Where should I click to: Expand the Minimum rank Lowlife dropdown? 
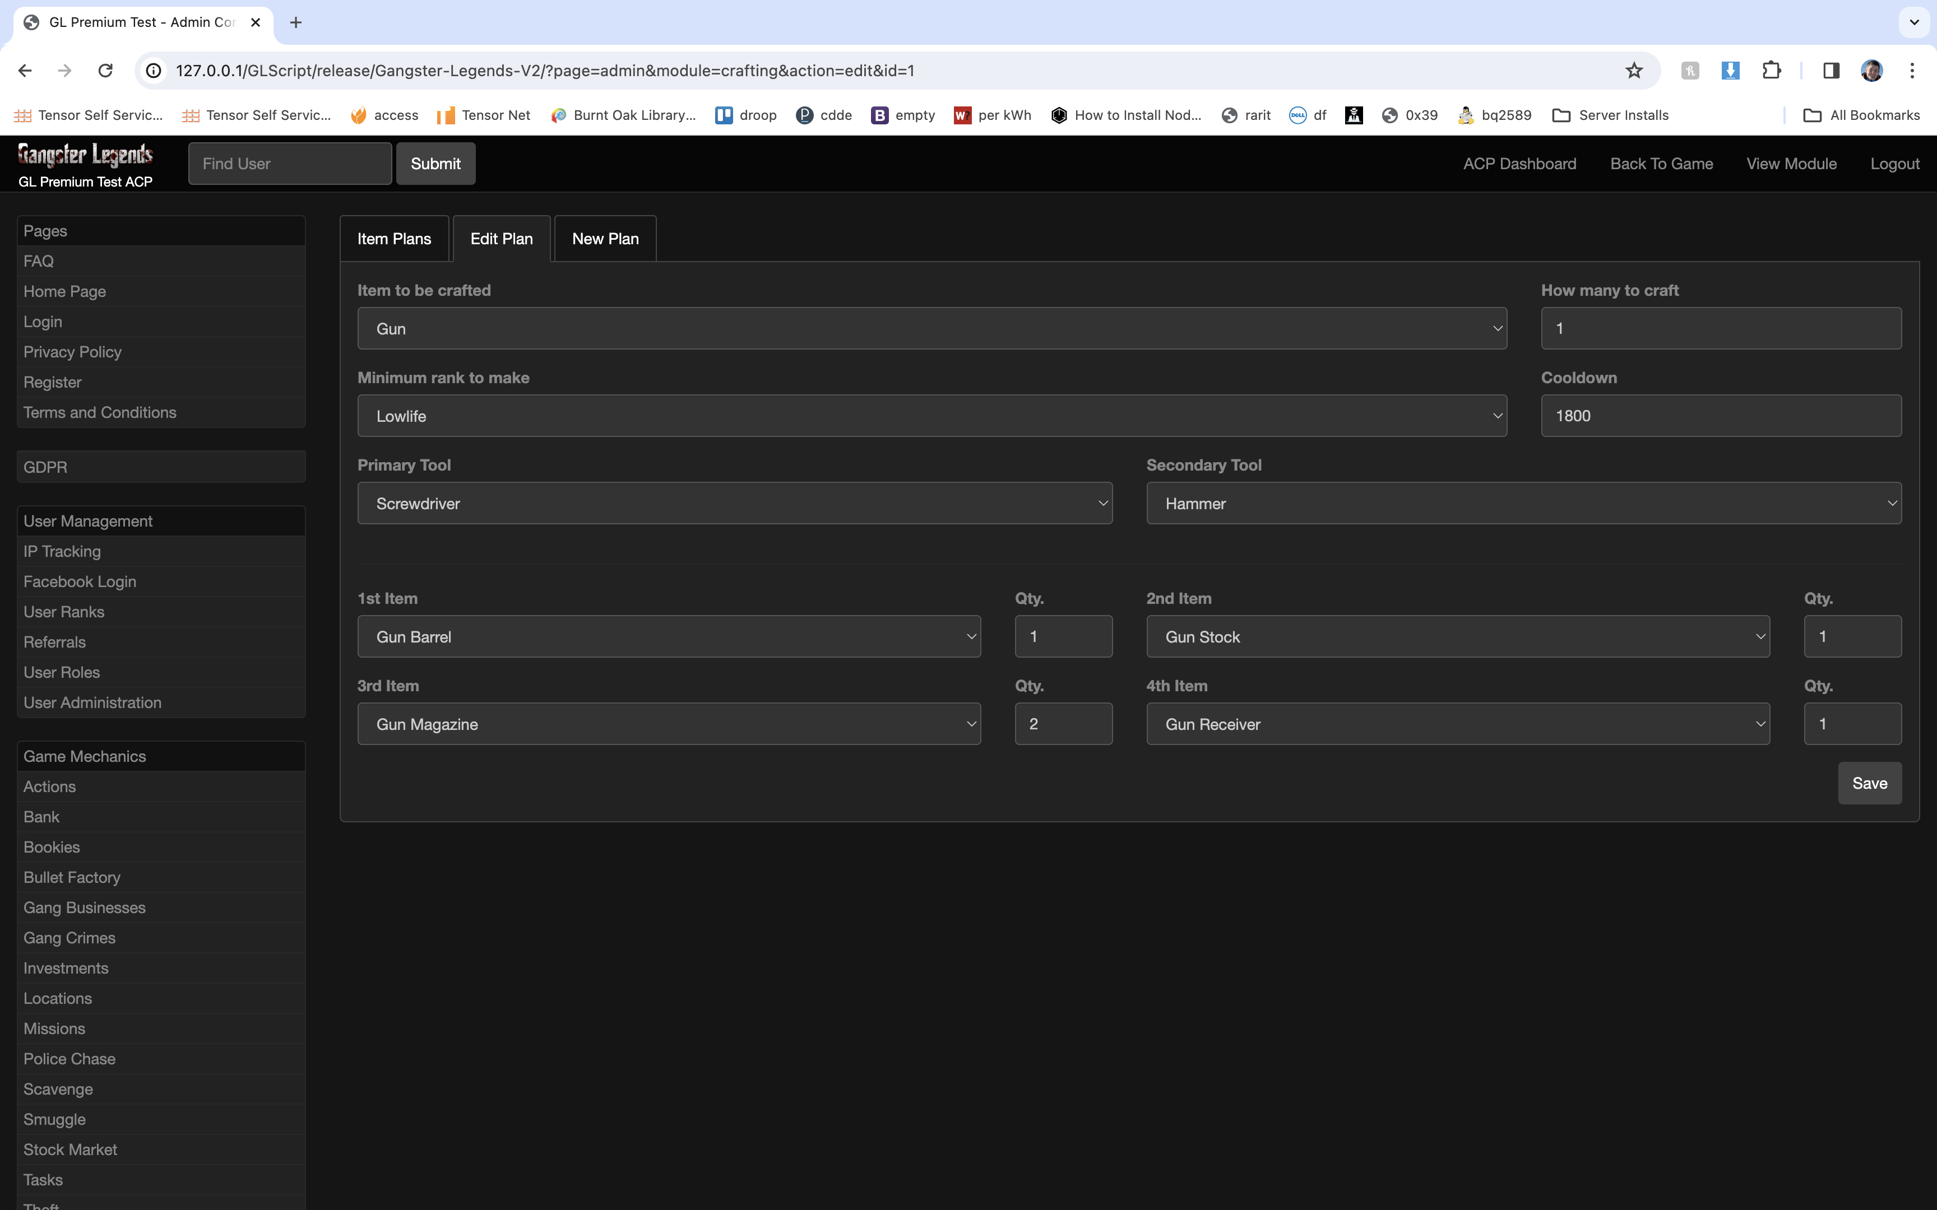[932, 416]
